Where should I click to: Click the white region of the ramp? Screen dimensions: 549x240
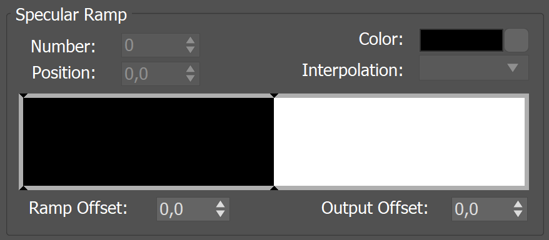(399, 142)
